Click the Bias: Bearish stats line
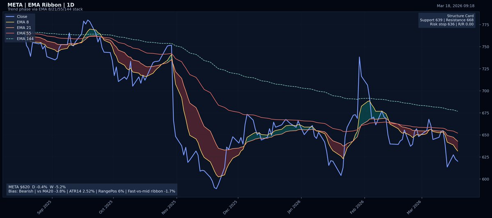 coord(92,191)
